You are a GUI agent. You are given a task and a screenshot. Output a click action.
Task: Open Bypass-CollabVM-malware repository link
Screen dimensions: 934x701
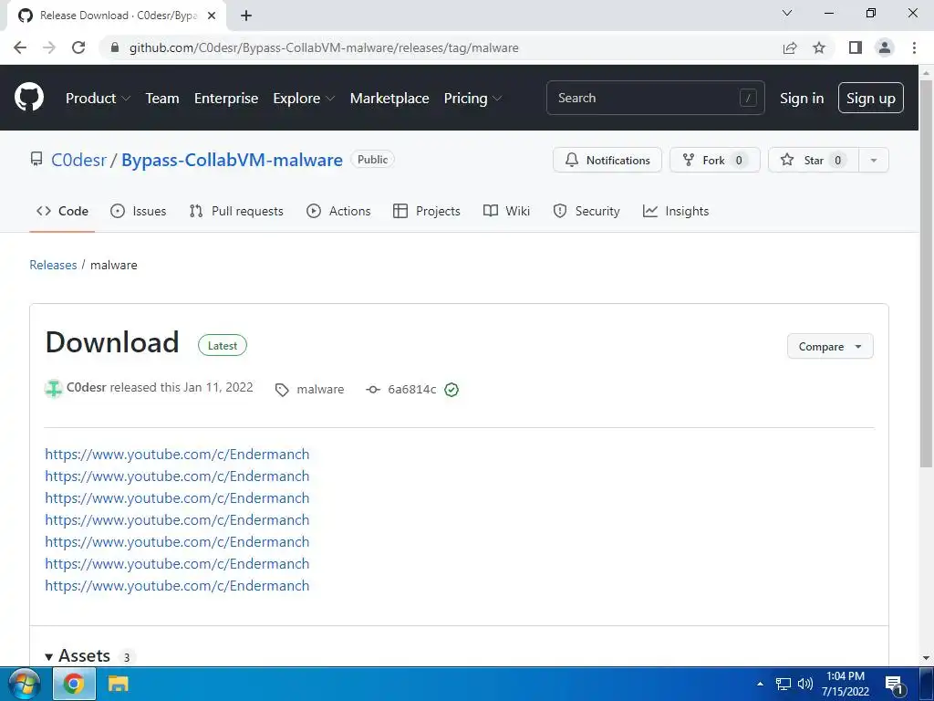[232, 160]
